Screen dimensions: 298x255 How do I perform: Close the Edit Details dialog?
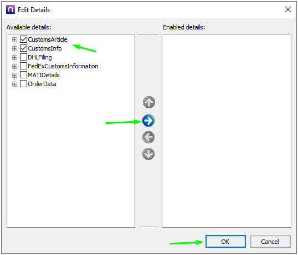tap(288, 9)
